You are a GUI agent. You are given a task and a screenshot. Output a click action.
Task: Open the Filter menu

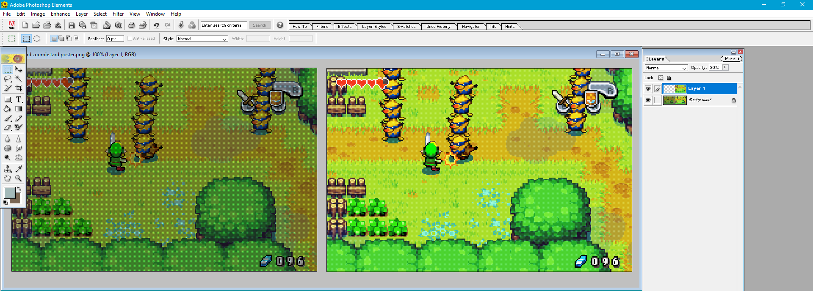pyautogui.click(x=118, y=14)
